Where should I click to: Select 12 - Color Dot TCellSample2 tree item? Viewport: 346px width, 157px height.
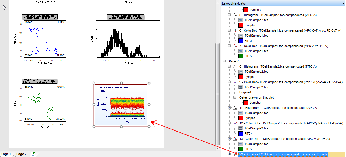291,123
